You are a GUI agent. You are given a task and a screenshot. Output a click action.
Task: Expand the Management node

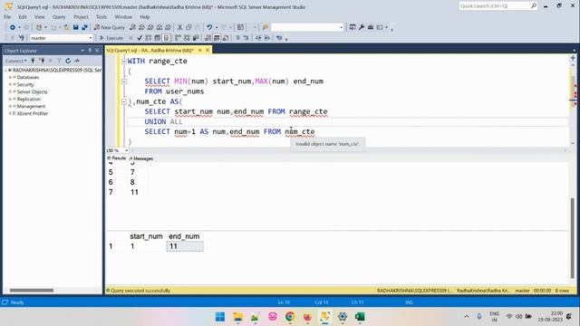click(10, 106)
